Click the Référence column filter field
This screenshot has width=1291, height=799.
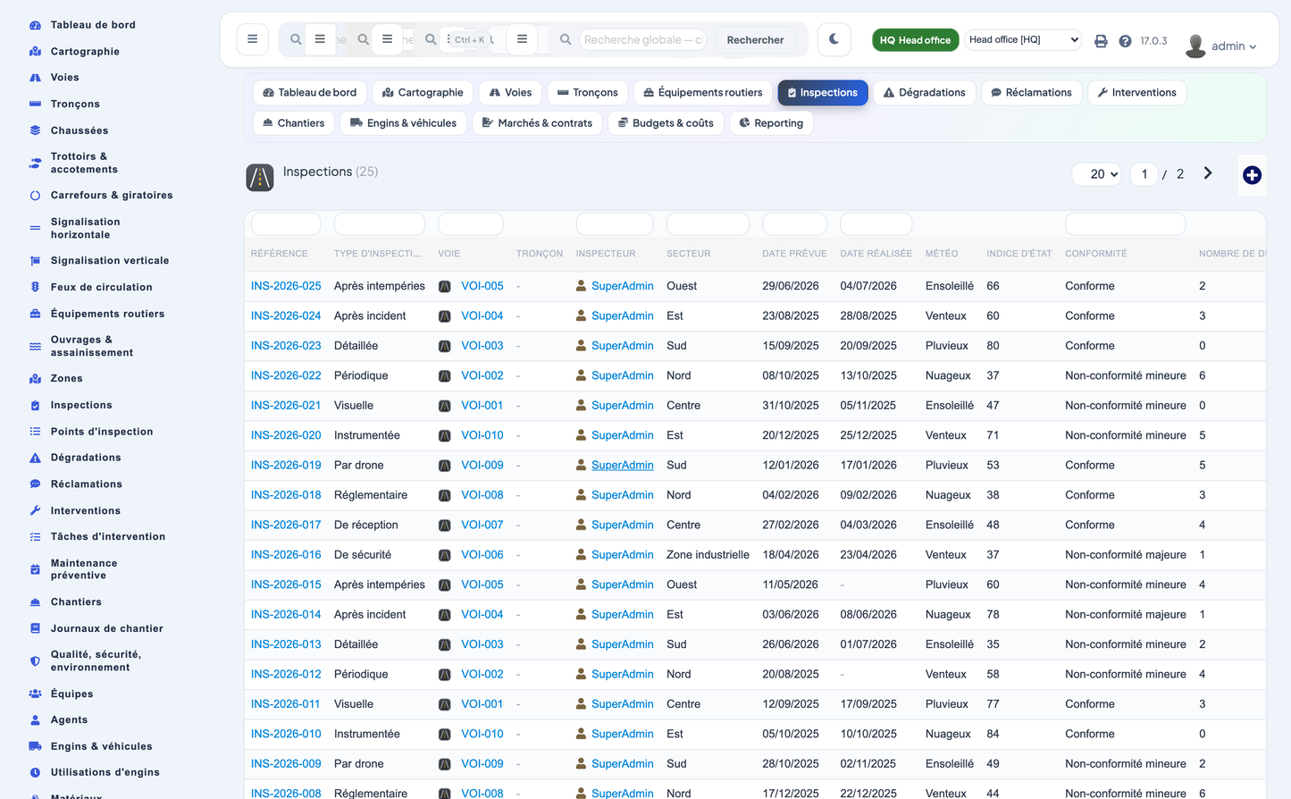[286, 223]
